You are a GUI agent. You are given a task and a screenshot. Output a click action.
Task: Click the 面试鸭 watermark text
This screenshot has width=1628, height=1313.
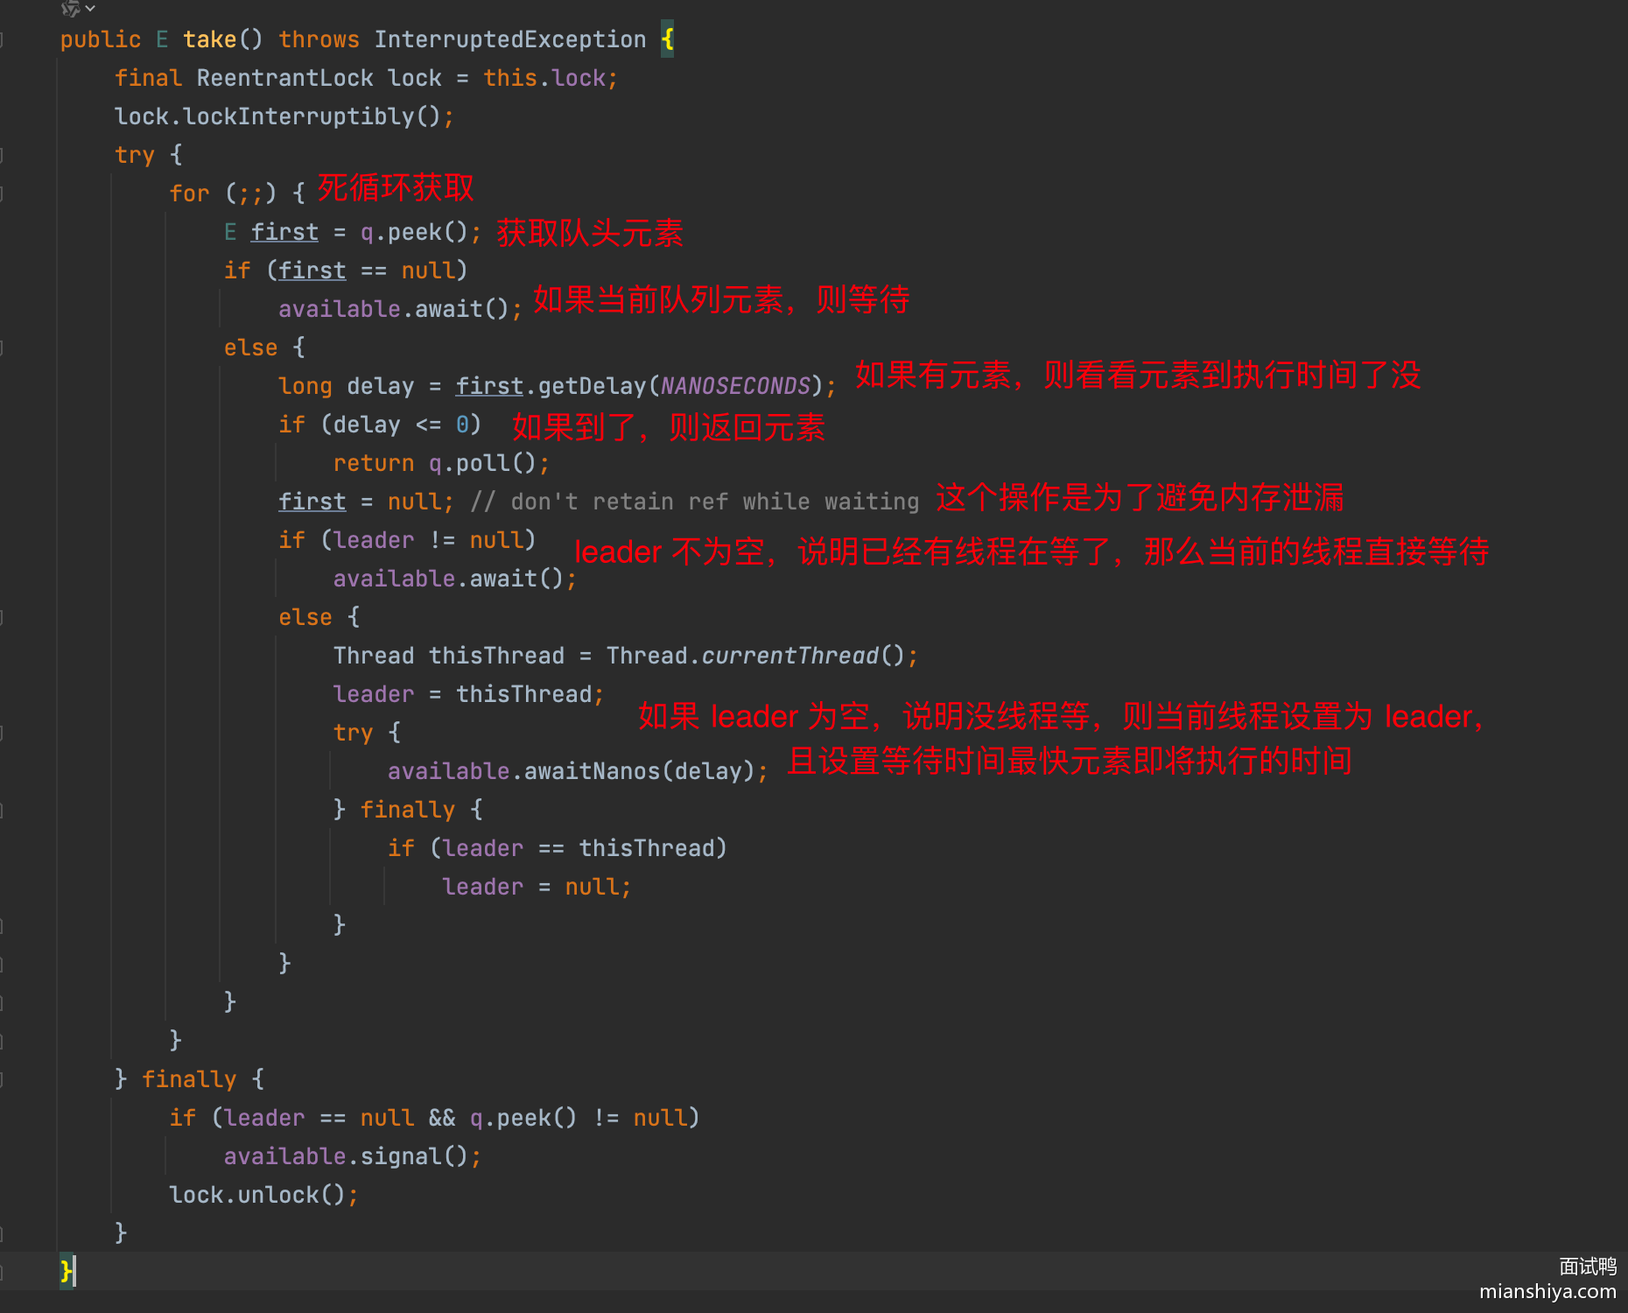[1587, 1267]
